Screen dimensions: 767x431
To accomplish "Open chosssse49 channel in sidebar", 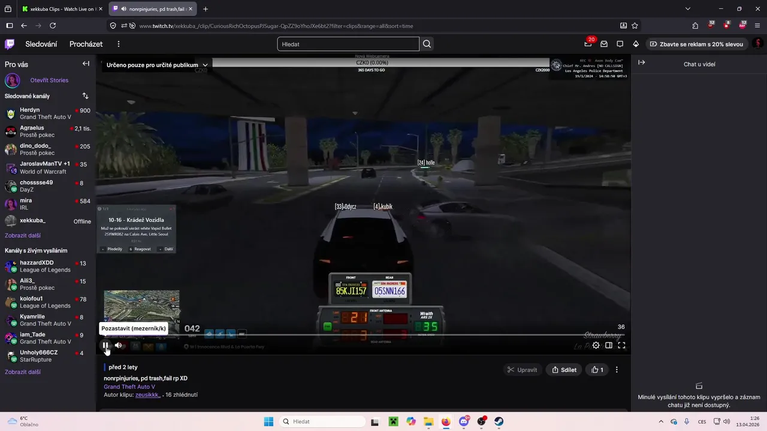I will click(x=48, y=186).
